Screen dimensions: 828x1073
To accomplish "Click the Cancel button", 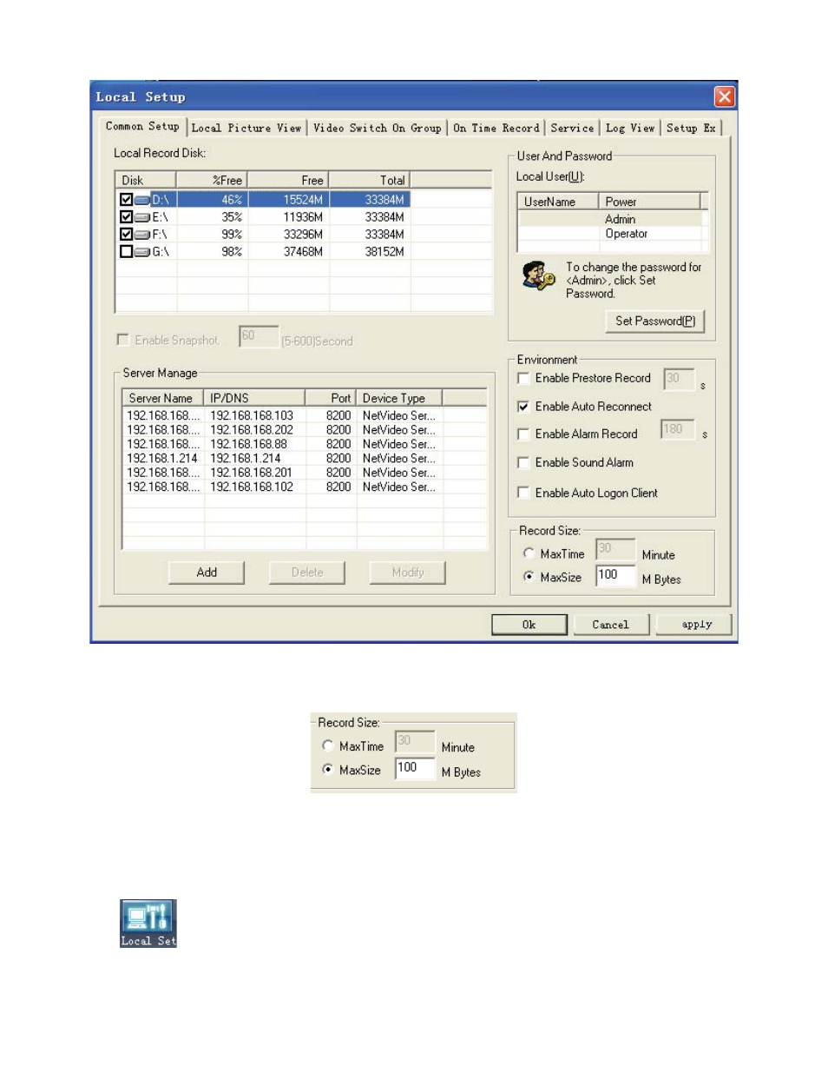I will pyautogui.click(x=611, y=625).
